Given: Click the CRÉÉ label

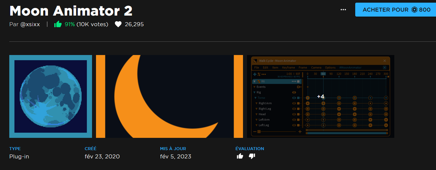Looking at the screenshot, I should (90, 149).
